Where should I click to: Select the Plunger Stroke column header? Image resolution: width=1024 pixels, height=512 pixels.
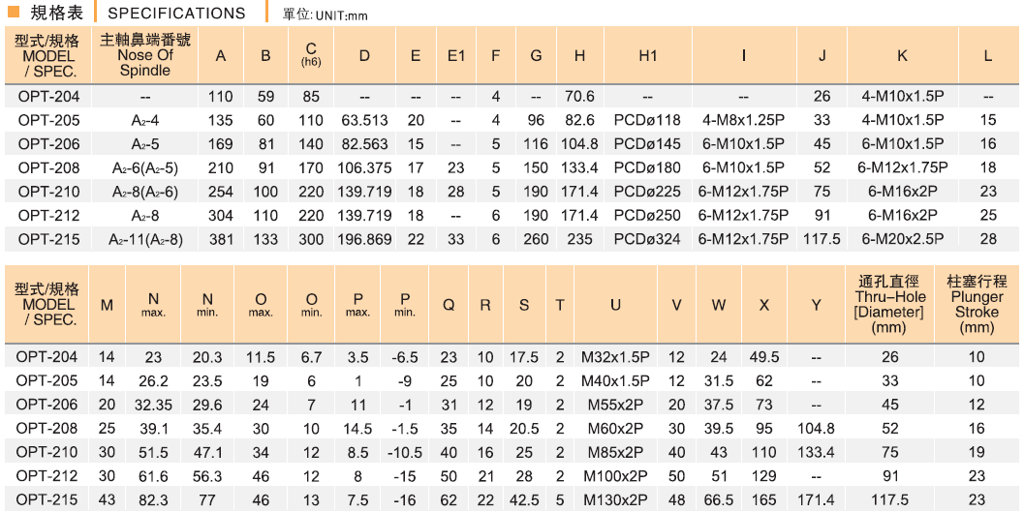[977, 304]
